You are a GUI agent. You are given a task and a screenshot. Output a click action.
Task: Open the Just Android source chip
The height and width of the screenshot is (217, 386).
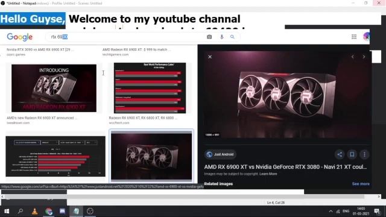tap(220, 154)
